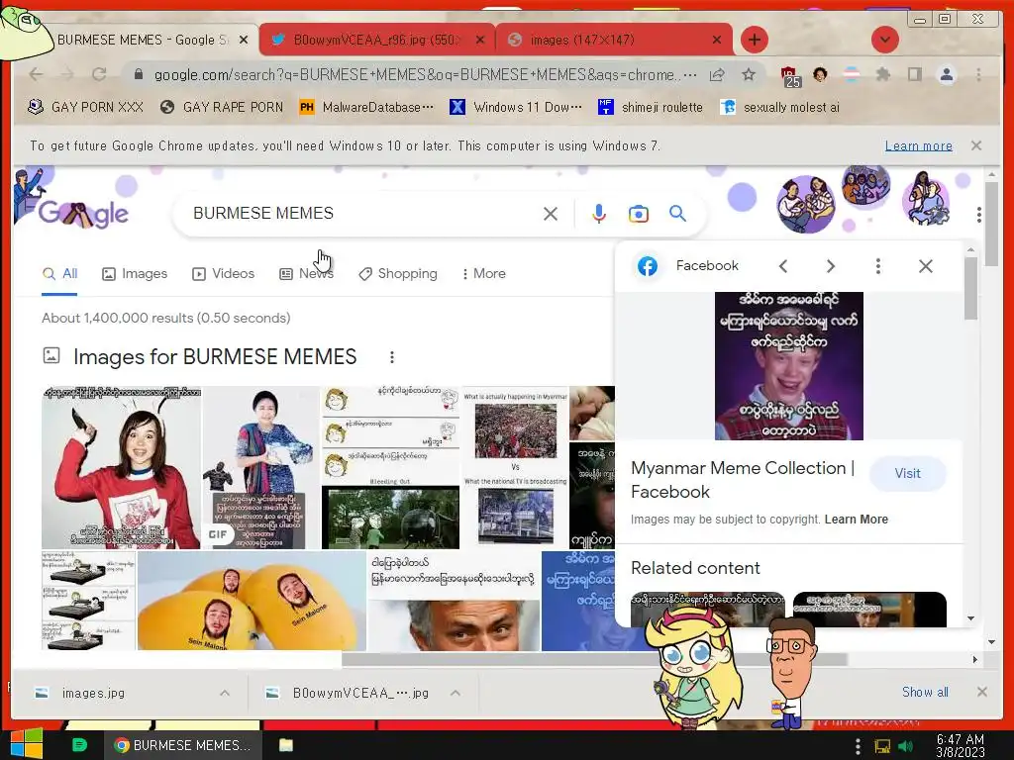Screen dimensions: 1014x760
Task: Expand the More search filters
Action: (x=483, y=273)
